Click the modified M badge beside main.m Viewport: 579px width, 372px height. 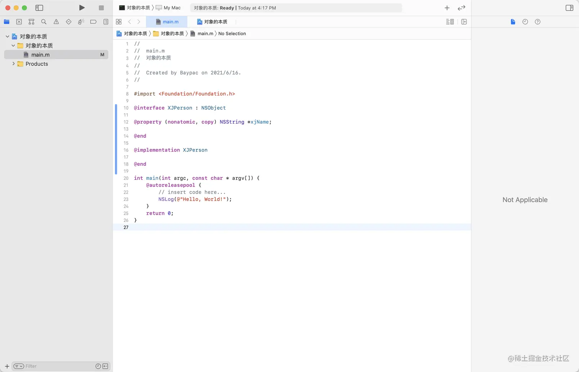[102, 55]
